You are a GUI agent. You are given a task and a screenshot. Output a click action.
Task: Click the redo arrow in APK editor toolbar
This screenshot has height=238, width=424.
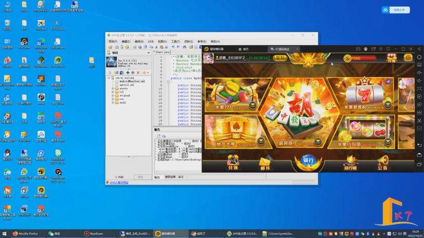pyautogui.click(x=178, y=47)
